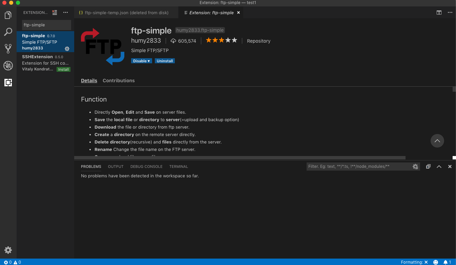Screen dimensions: 456x265
Task: Click the Simple FTP/SFTP description in header
Action: pyautogui.click(x=150, y=50)
